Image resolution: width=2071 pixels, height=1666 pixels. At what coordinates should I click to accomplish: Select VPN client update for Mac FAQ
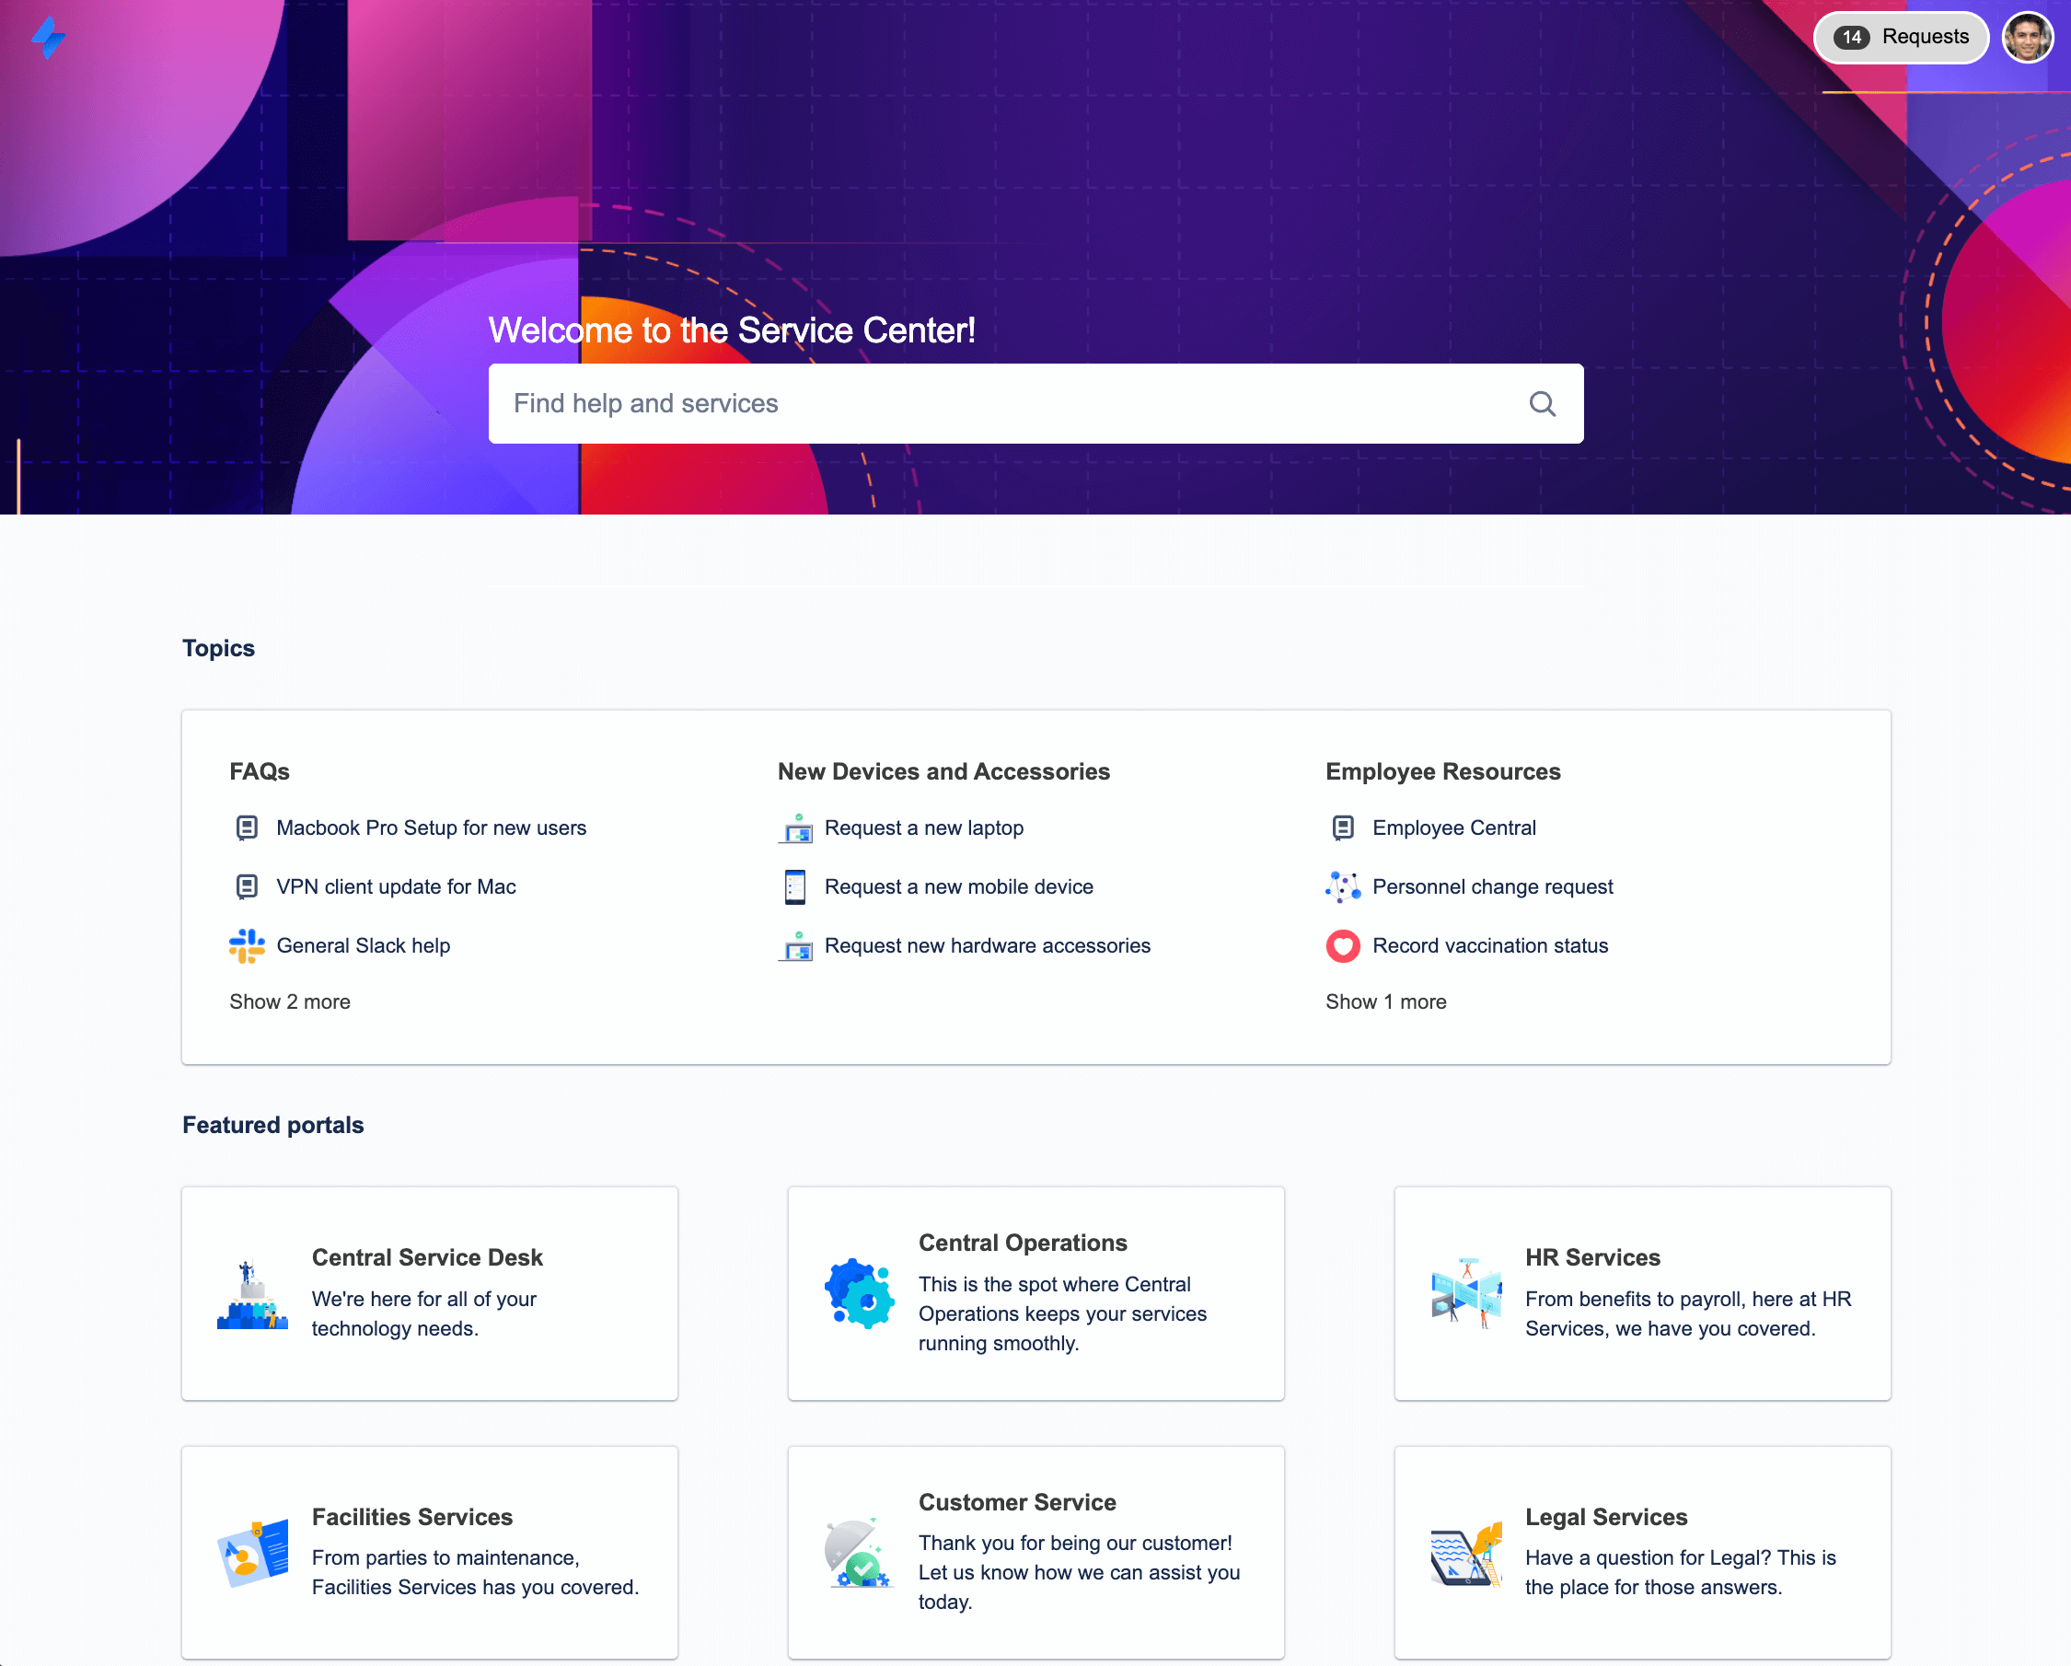click(x=396, y=885)
